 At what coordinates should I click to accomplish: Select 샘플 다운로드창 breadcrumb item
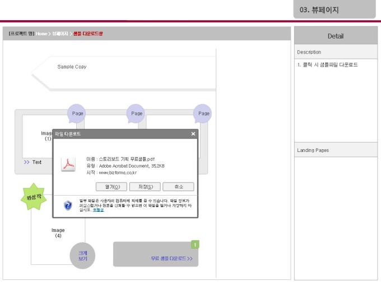pos(88,34)
